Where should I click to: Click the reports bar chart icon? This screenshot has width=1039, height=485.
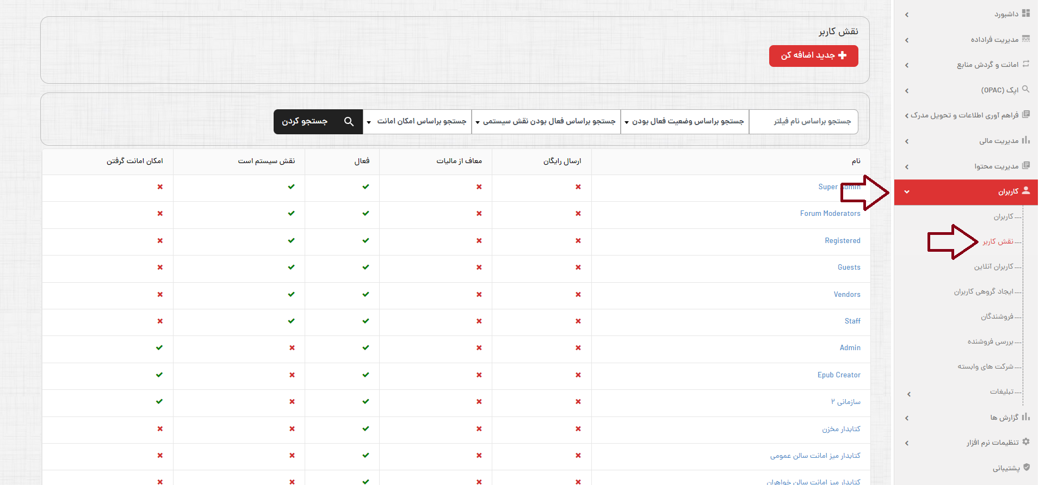1026,417
